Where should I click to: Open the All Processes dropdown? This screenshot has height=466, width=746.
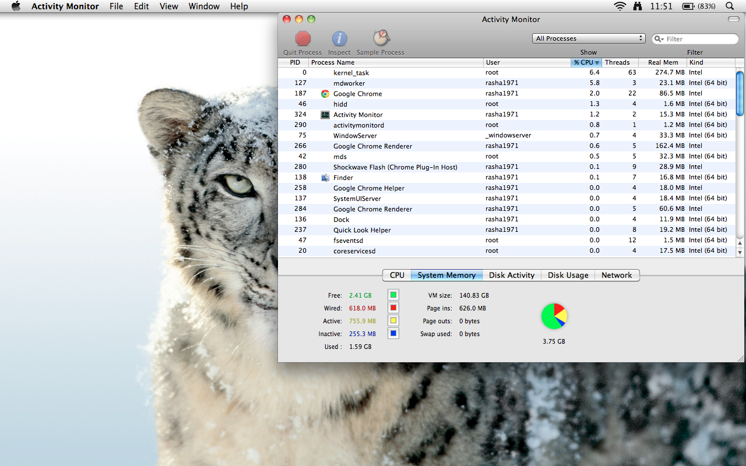click(x=589, y=38)
